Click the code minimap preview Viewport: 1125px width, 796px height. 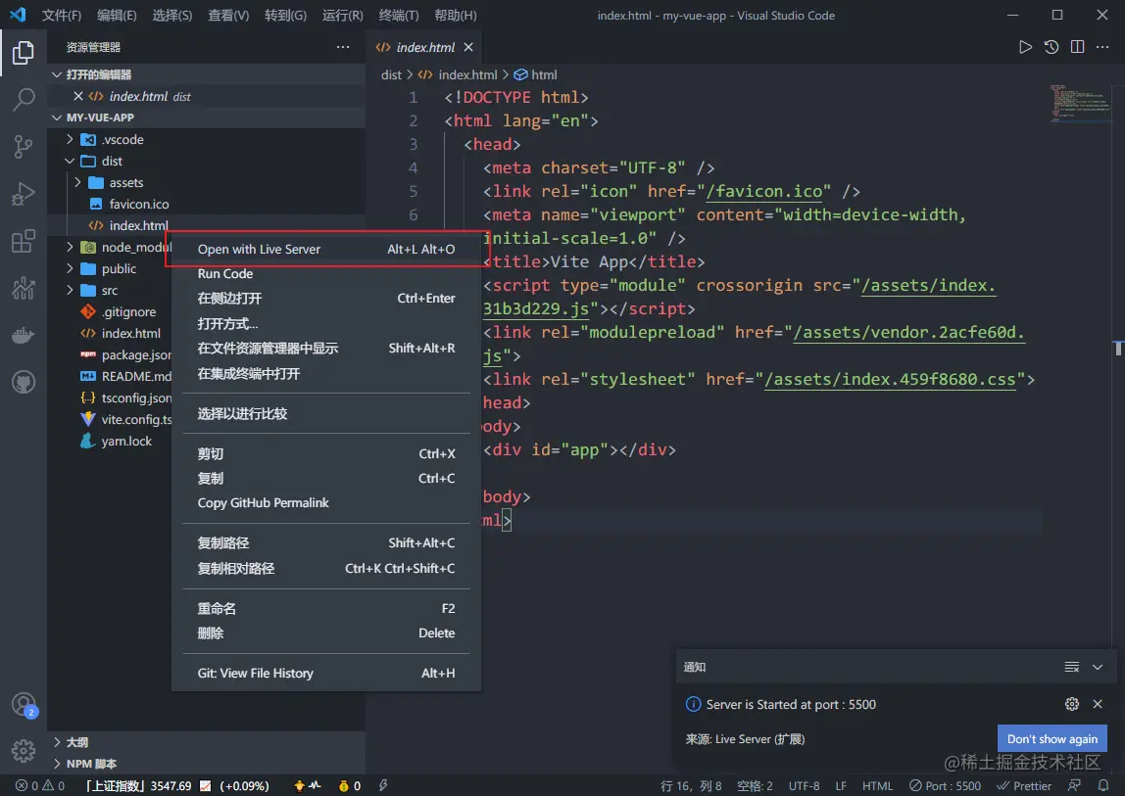[1080, 103]
